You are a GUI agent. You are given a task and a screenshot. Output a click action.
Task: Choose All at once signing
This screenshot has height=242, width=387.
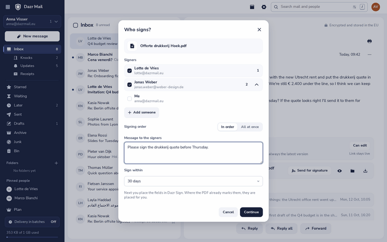point(250,127)
